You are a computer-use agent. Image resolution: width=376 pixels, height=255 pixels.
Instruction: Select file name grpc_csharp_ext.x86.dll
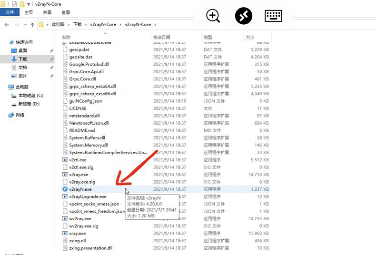[92, 93]
